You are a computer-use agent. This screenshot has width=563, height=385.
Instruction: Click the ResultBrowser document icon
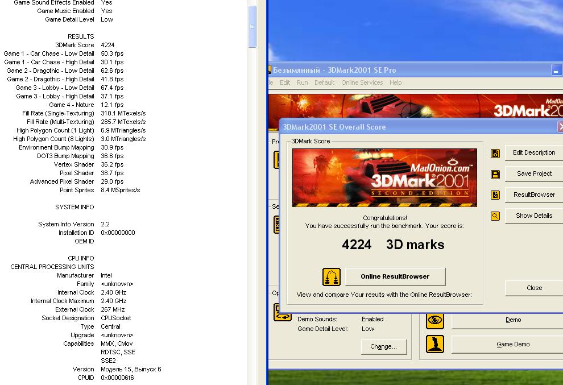coord(495,195)
